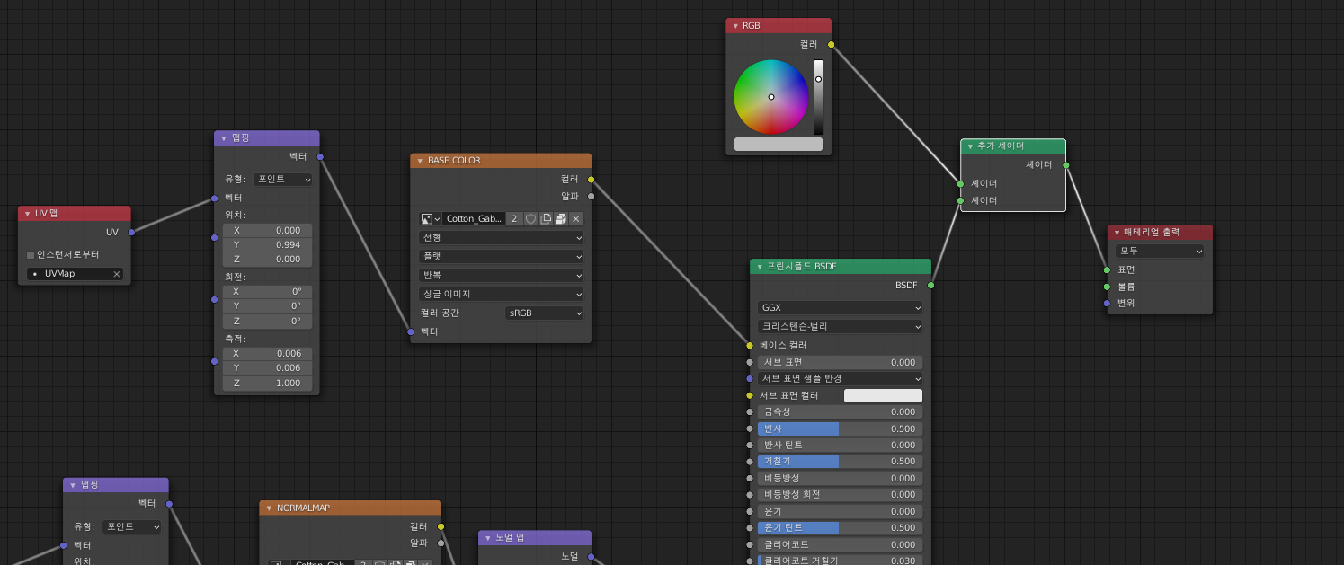Clear UVMap field with X icon
Image resolution: width=1344 pixels, height=565 pixels.
(116, 274)
